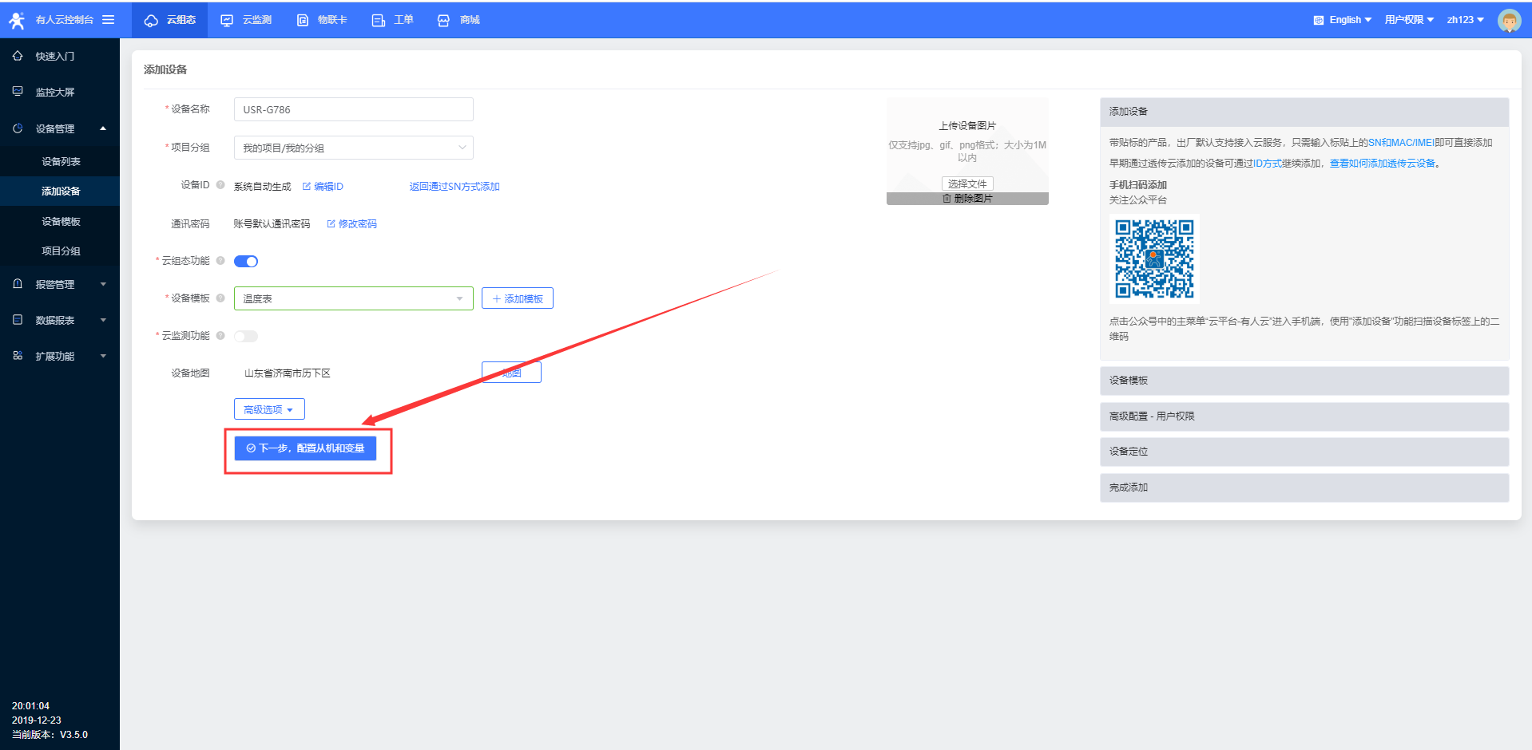Screen dimensions: 1532x750
Task: Click help icon beside 云监测功能
Action: (220, 336)
